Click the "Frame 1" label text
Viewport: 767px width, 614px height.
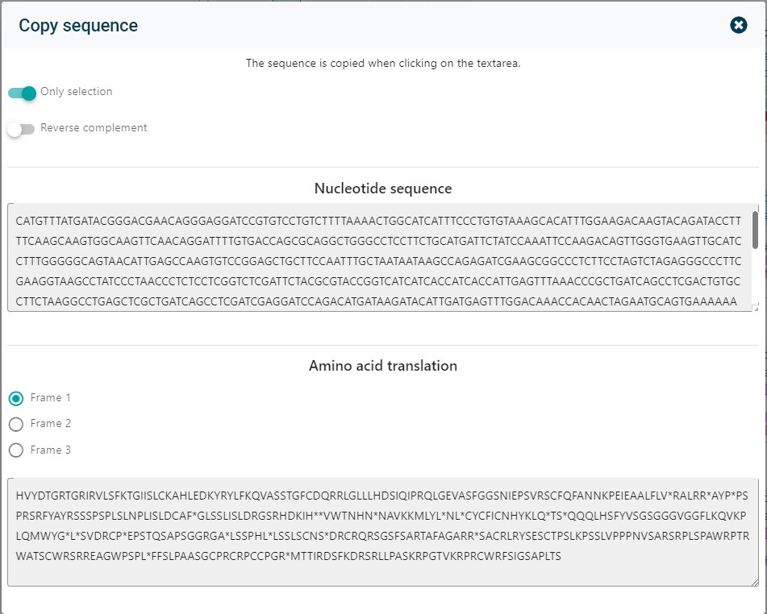[51, 398]
